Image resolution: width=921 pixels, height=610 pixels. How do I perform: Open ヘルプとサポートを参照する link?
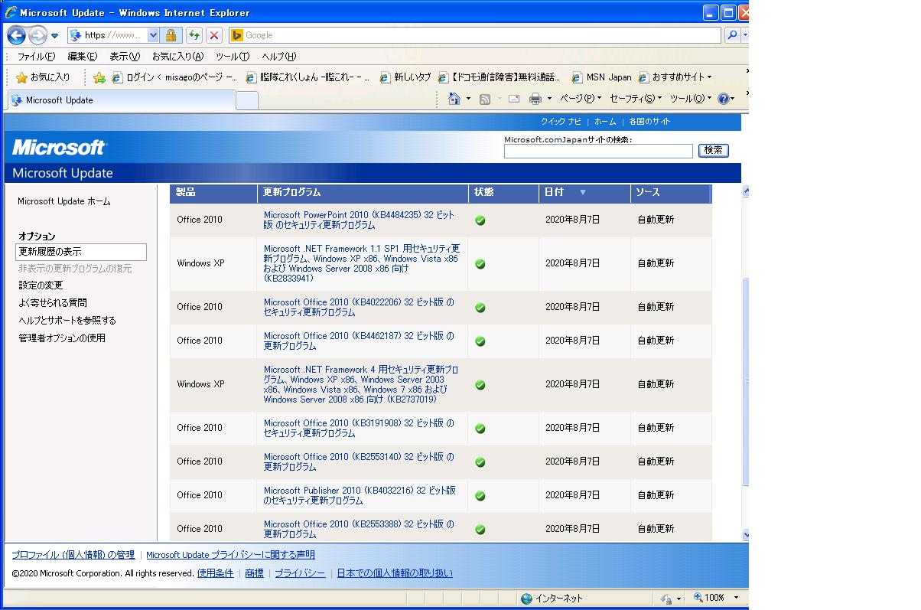click(x=67, y=321)
